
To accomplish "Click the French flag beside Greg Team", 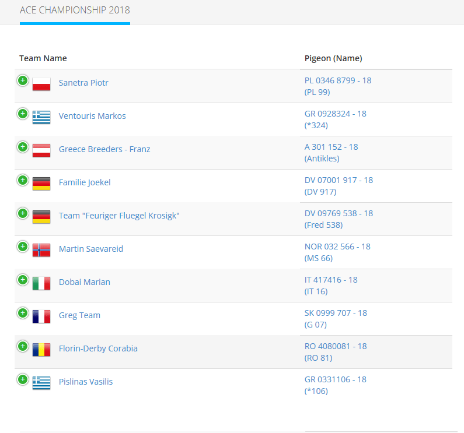I will point(41,316).
